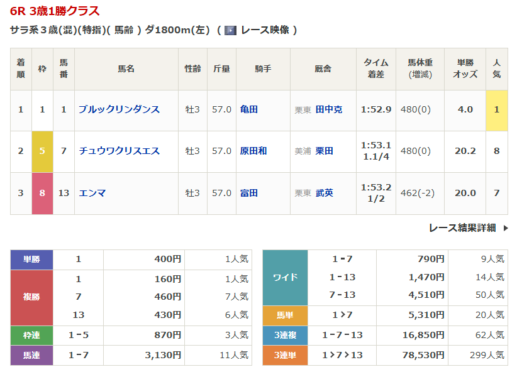The width and height of the screenshot is (517, 372).
Task: Open horse ブルックリンダンス page
Action: click(x=119, y=109)
